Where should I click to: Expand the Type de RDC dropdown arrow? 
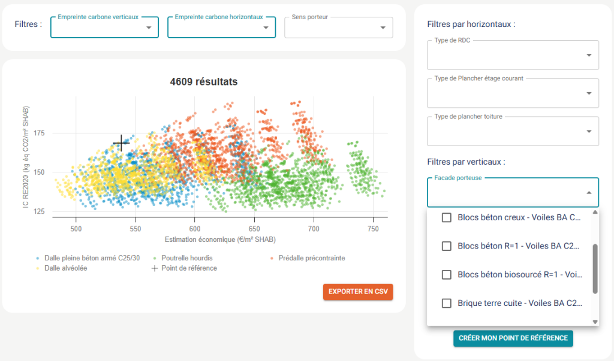589,56
